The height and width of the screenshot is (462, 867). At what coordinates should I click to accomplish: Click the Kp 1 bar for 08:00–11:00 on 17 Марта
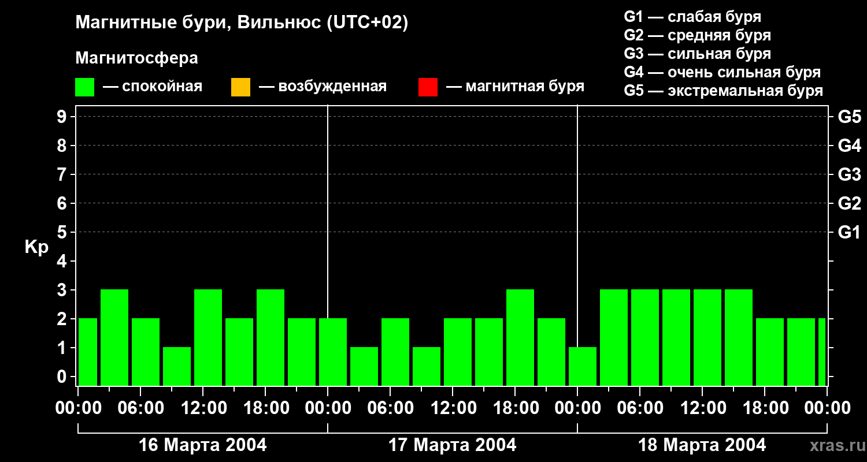pos(427,366)
